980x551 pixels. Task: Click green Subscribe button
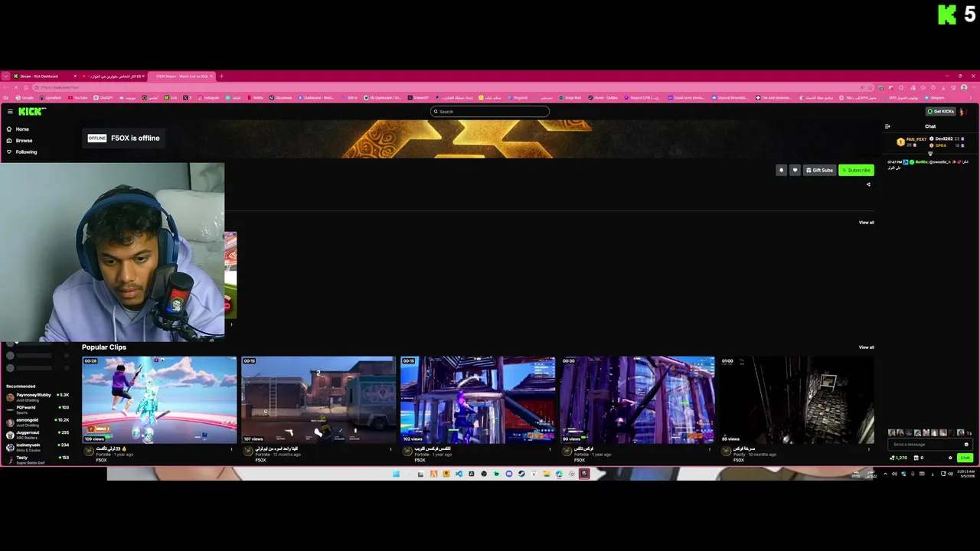(x=856, y=170)
